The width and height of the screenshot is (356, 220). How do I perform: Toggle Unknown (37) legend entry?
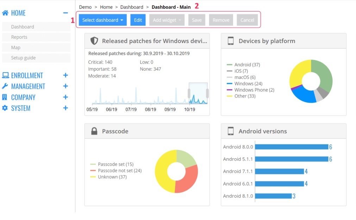(108, 177)
